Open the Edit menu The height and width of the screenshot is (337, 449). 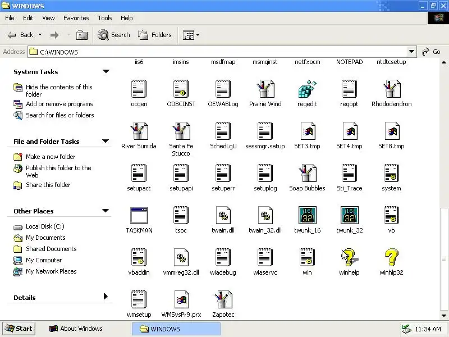[28, 18]
